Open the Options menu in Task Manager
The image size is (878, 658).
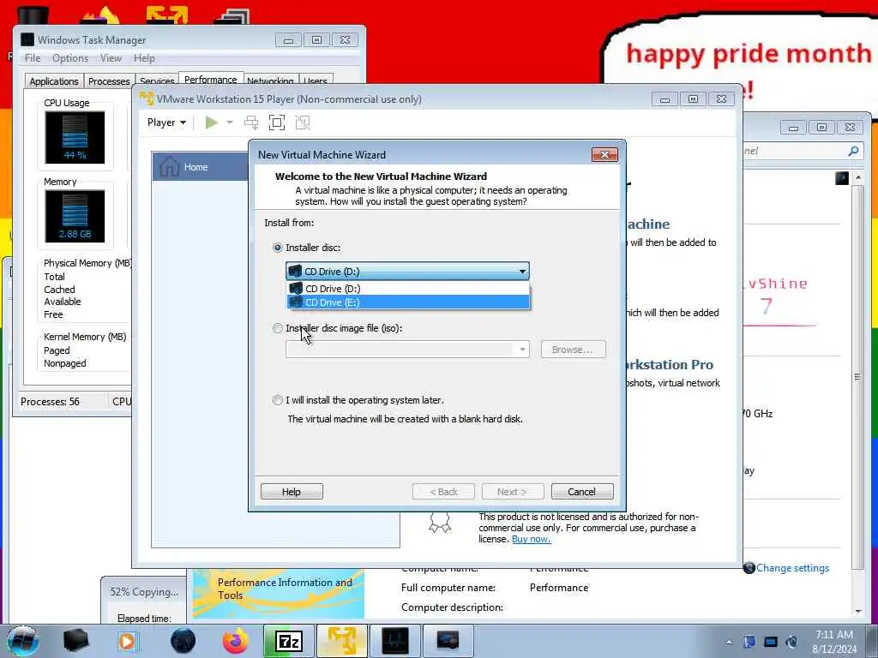coord(70,58)
